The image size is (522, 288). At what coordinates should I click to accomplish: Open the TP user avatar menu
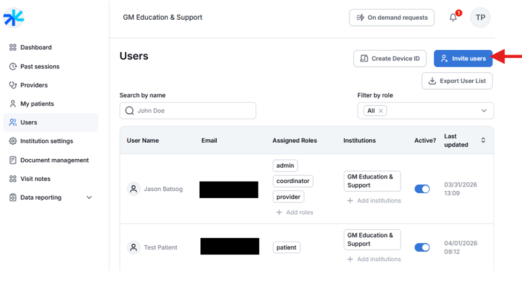[480, 18]
